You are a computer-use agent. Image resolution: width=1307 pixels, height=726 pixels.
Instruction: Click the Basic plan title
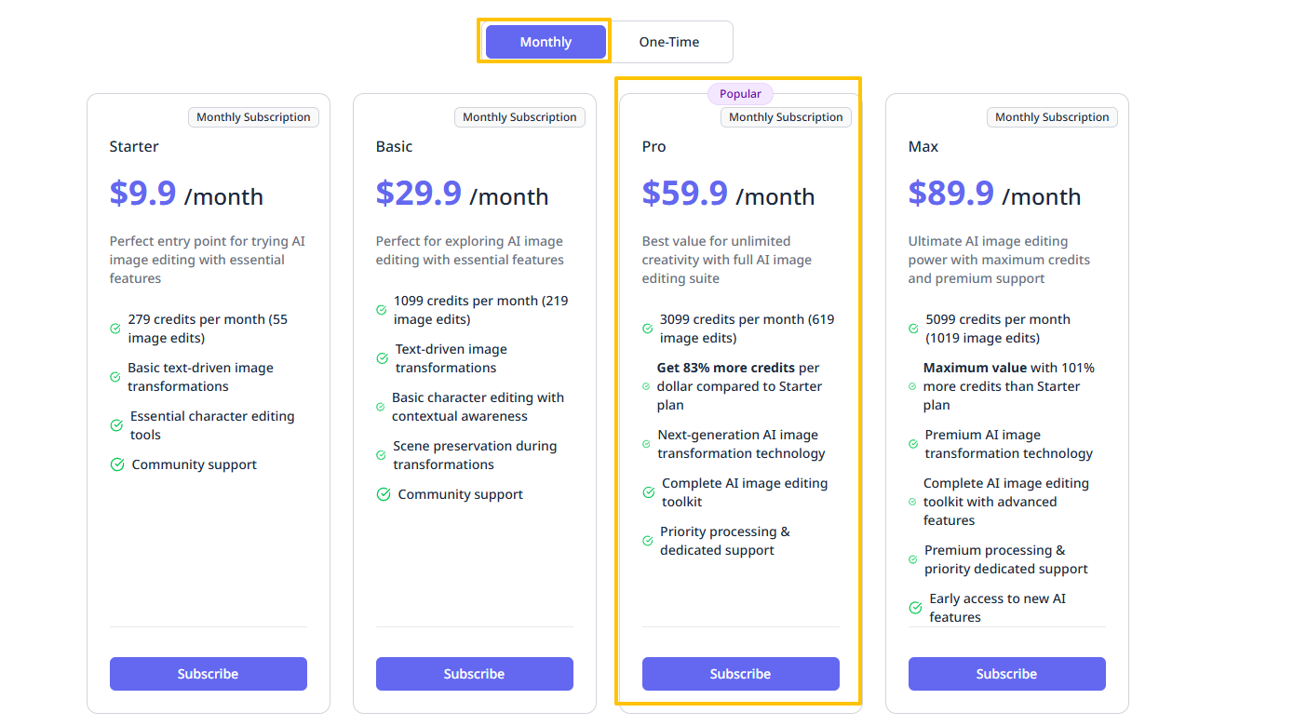[x=394, y=147]
